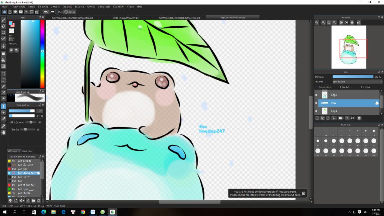Image resolution: width=384 pixels, height=216 pixels.
Task: Select the Hand pan tool
Action: click(x=3, y=132)
